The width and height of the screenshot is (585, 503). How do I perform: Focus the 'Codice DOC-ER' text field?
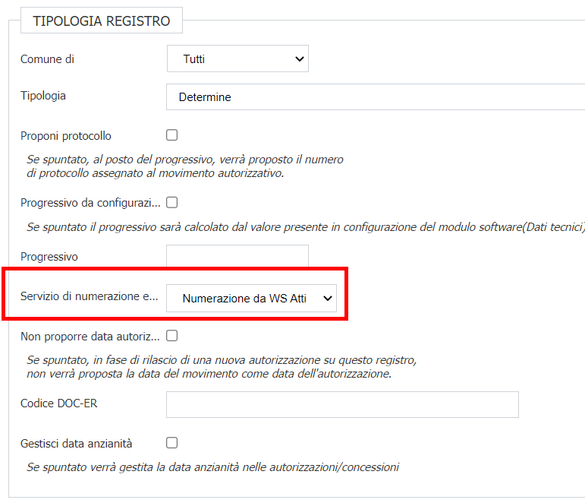pos(342,404)
